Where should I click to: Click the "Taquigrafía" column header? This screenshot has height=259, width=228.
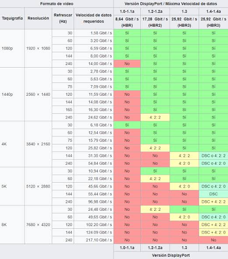click(12, 18)
